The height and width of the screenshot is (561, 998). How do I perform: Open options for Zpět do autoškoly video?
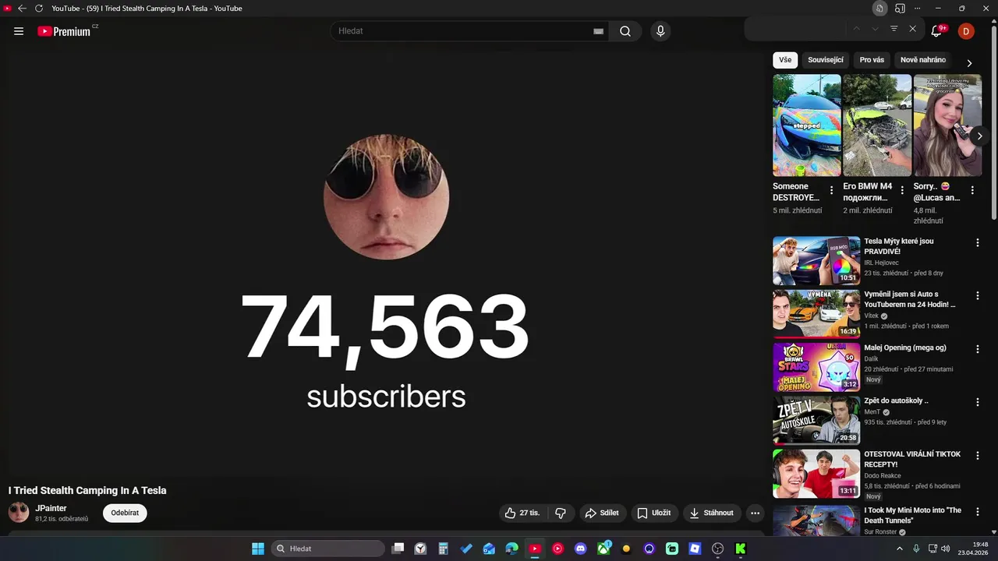(x=978, y=402)
